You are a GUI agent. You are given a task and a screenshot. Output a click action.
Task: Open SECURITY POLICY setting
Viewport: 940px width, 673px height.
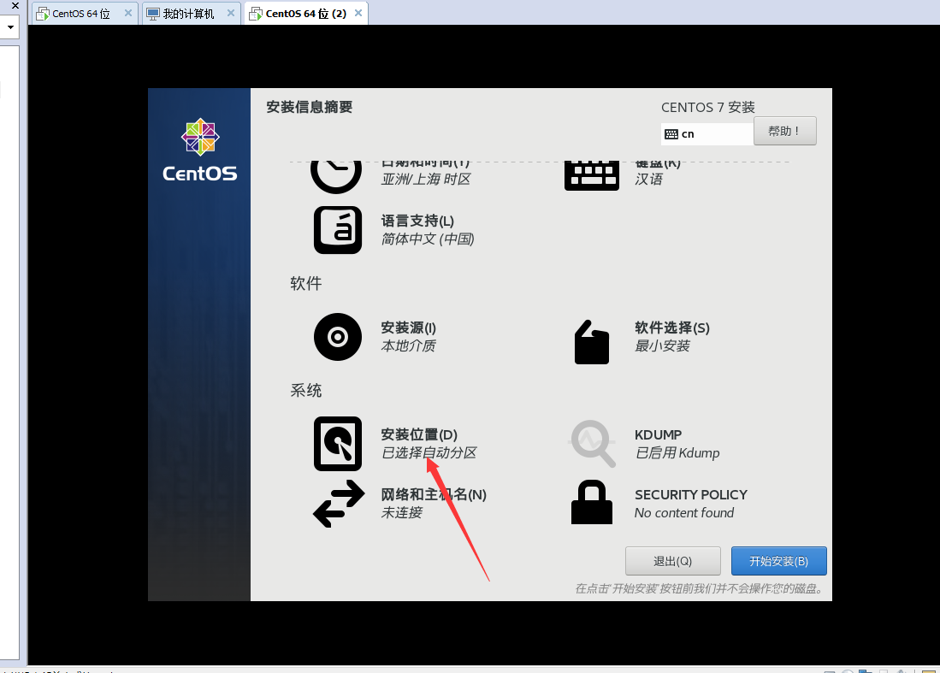pos(690,494)
